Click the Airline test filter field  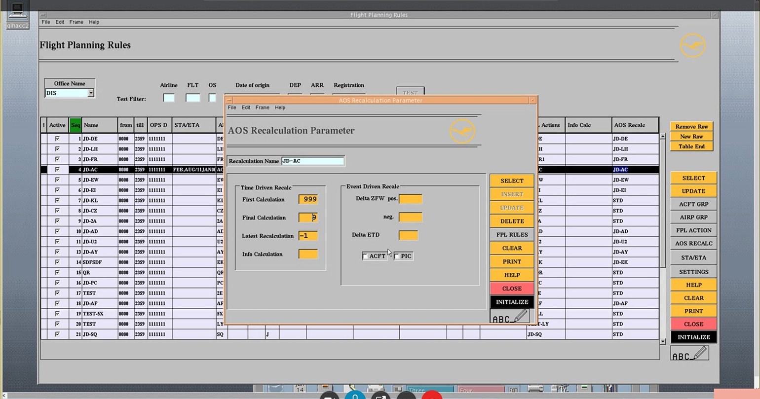click(x=169, y=98)
